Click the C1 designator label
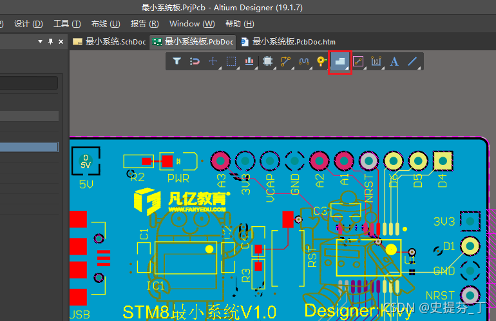 tap(144, 235)
